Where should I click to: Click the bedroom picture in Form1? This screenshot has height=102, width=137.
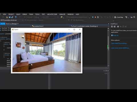pos(47,52)
